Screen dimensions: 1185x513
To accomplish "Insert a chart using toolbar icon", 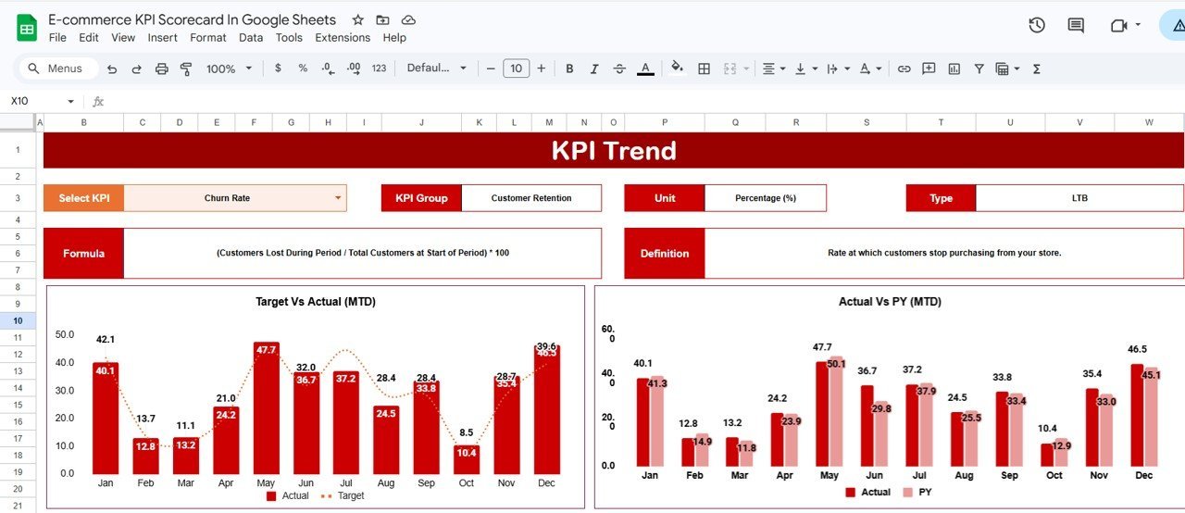I will tap(954, 69).
